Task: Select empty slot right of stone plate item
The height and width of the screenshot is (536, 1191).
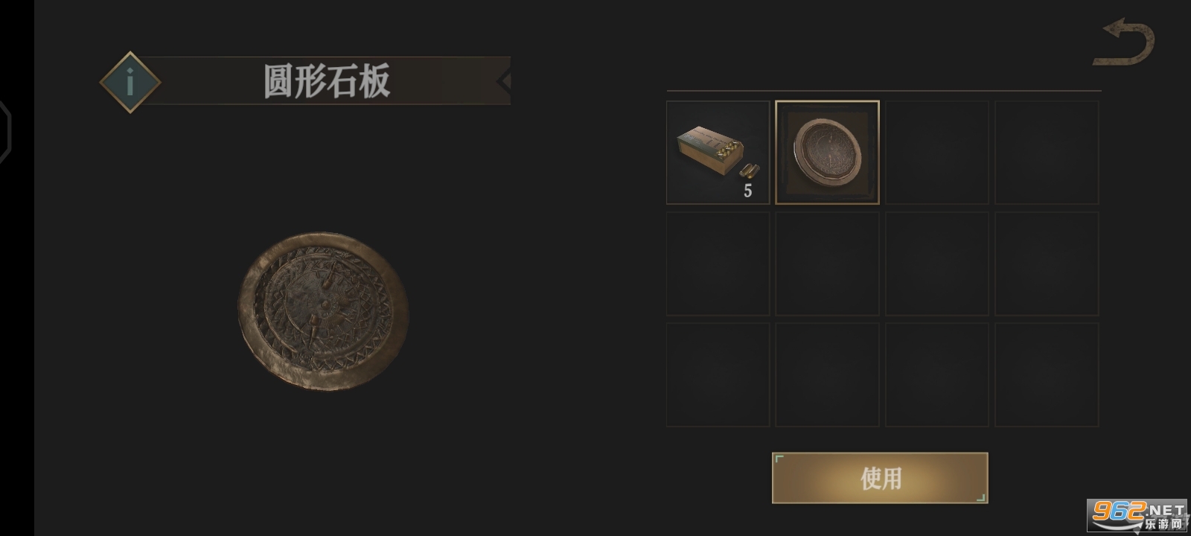Action: [936, 153]
